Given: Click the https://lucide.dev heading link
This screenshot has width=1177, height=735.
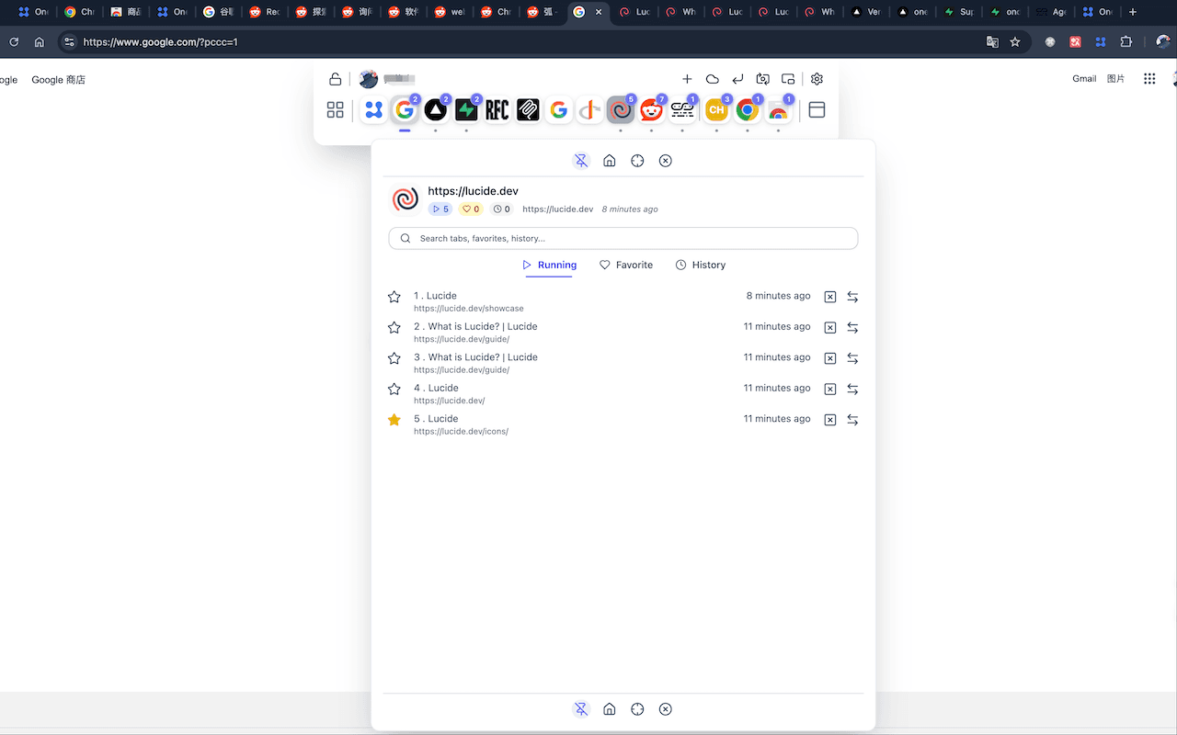Looking at the screenshot, I should click(x=473, y=190).
